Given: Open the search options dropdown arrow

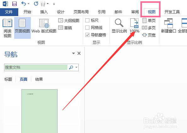Looking at the screenshot, I should click(x=76, y=67).
